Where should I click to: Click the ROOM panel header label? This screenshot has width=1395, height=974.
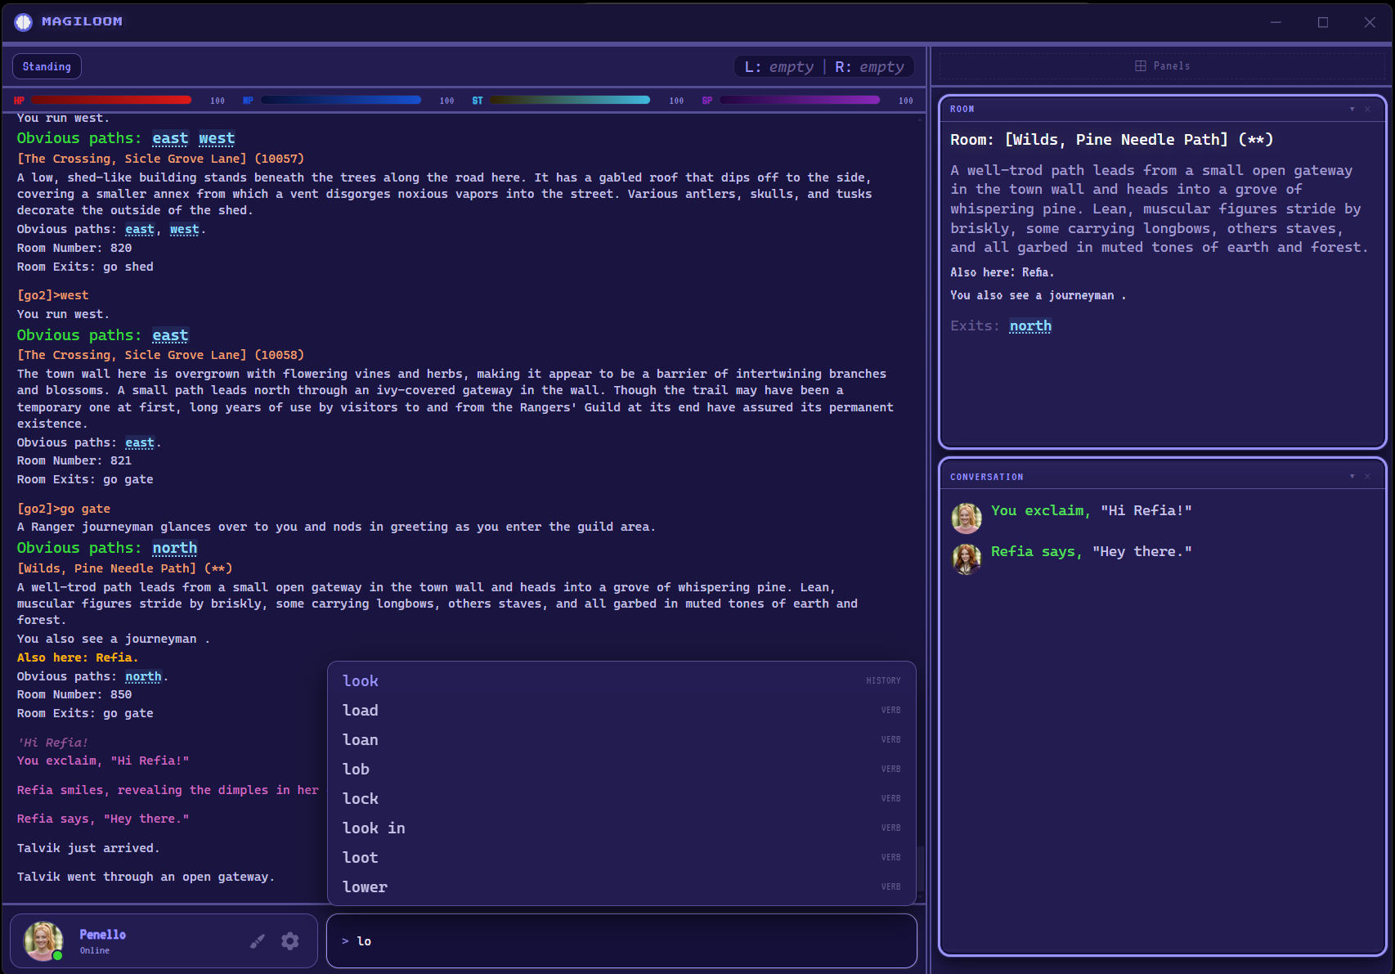[962, 110]
